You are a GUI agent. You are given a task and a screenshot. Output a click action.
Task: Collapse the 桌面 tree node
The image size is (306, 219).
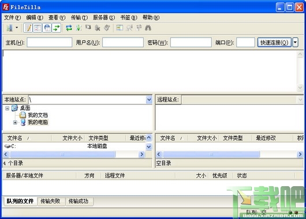tap(8, 108)
